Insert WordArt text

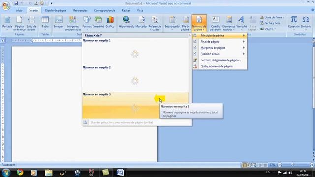point(242,24)
